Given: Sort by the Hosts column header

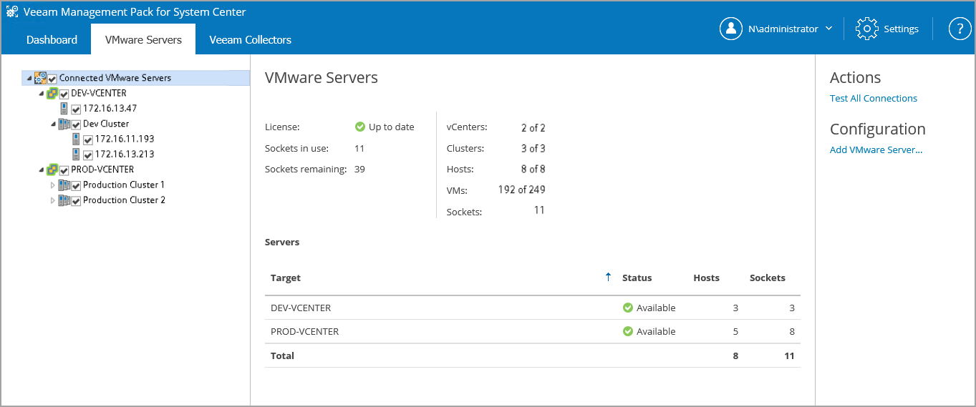Looking at the screenshot, I should coord(706,278).
